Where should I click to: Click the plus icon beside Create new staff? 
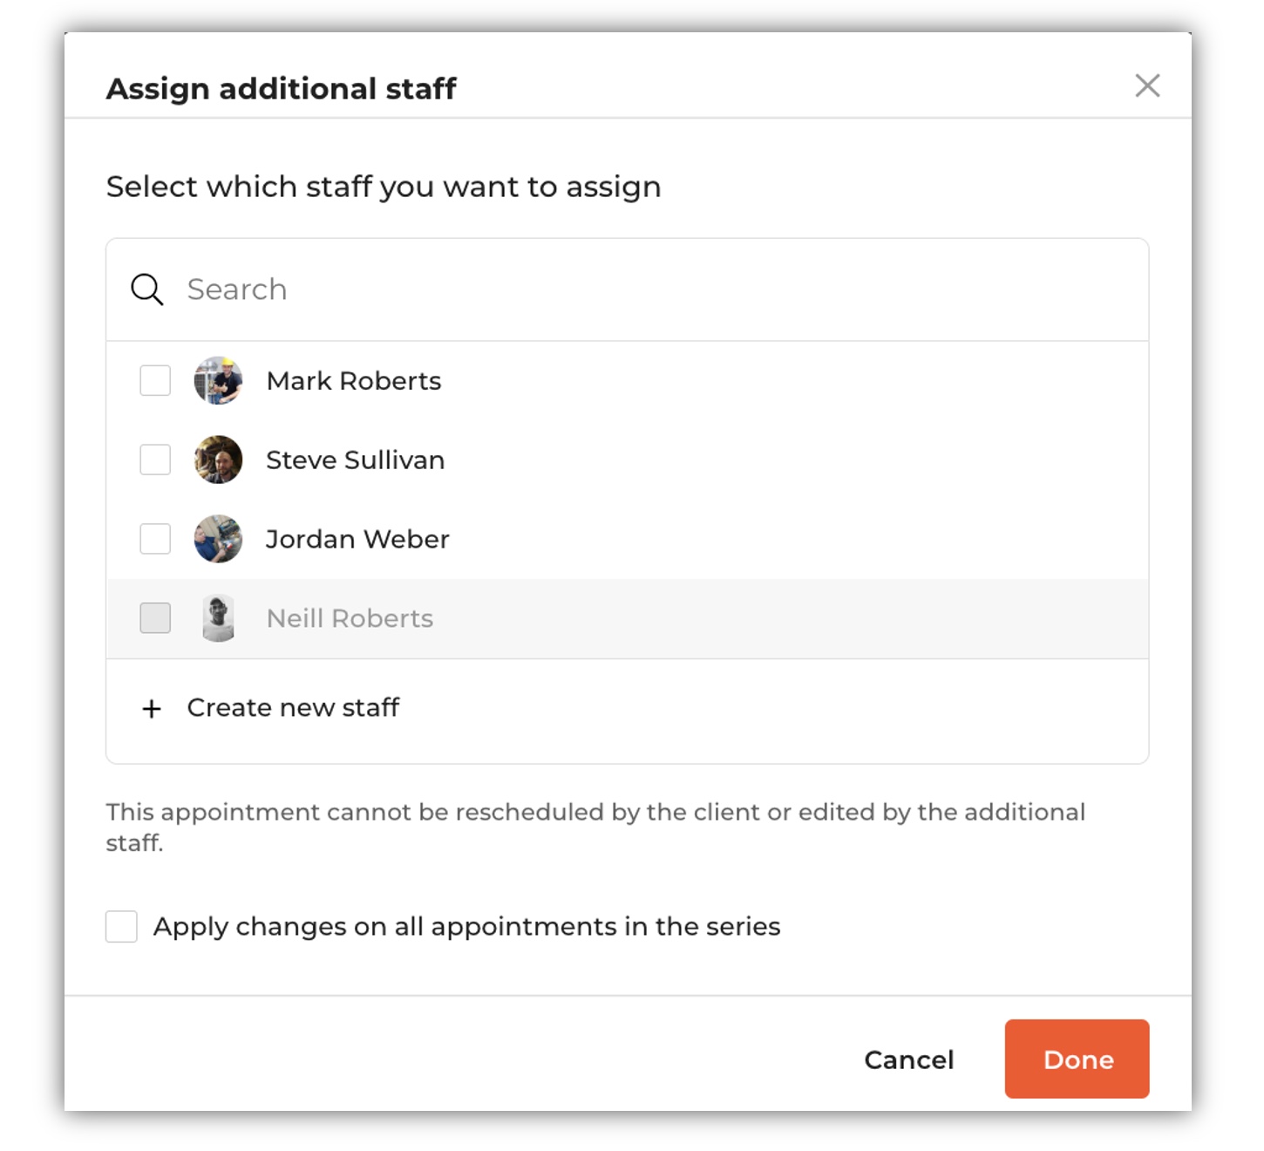click(x=152, y=709)
